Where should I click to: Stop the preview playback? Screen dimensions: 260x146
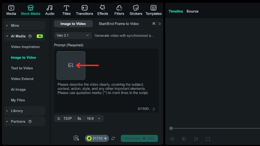tap(208, 139)
